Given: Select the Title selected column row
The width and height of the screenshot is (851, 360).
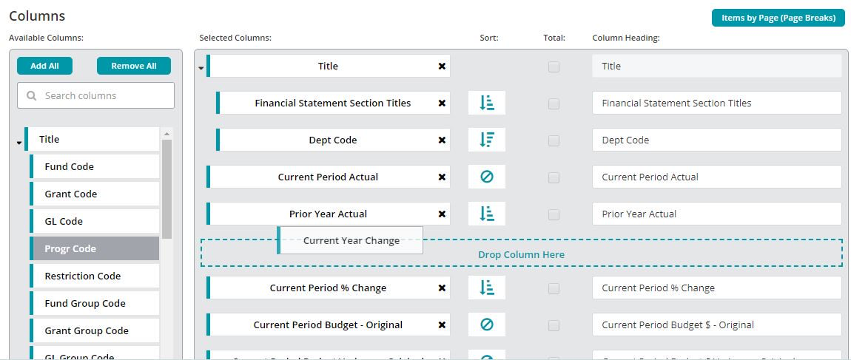Looking at the screenshot, I should 329,66.
